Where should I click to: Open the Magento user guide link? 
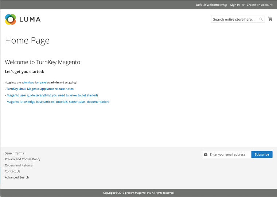52,95
